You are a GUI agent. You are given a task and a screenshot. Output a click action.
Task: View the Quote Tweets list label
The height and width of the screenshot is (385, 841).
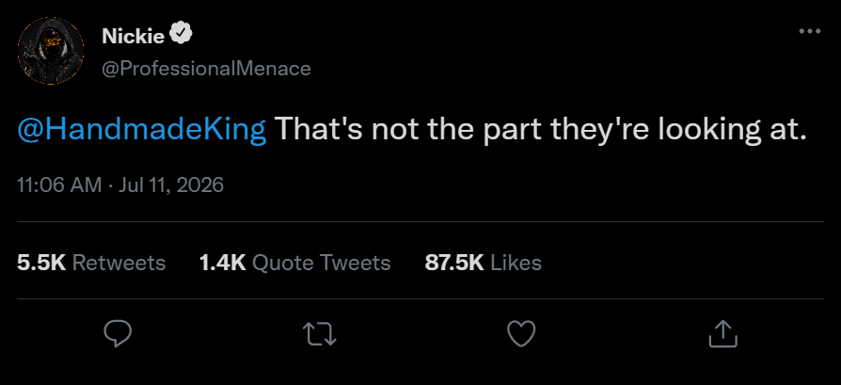[x=321, y=263]
